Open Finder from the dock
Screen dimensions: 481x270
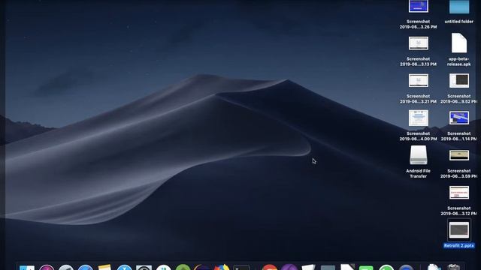pos(27,268)
